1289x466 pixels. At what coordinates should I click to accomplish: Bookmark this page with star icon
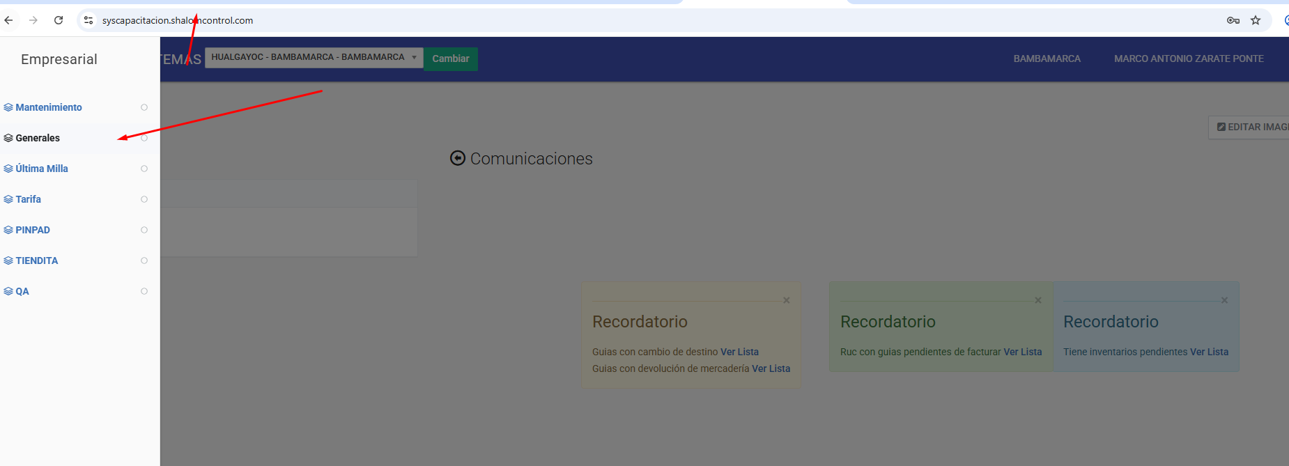[1256, 20]
